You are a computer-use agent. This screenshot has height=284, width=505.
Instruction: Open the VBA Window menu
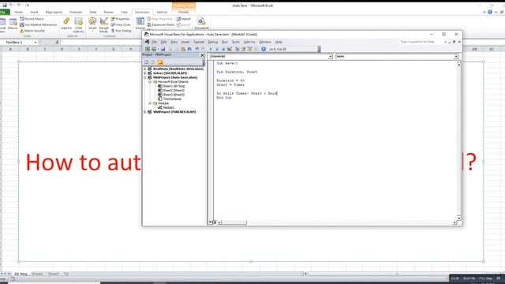pos(265,42)
